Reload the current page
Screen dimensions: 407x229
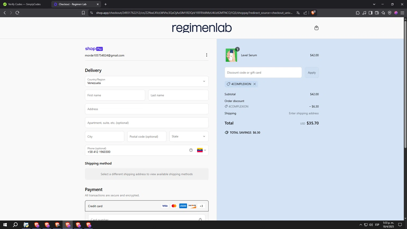[17, 13]
